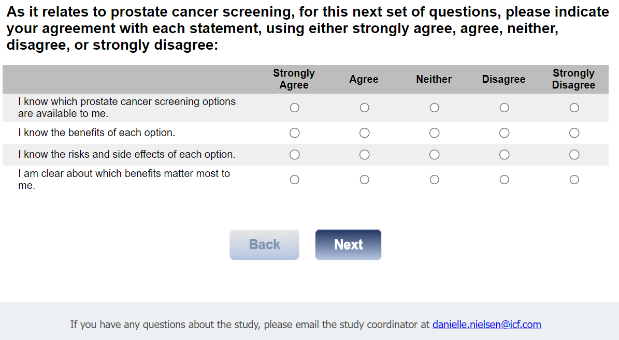619x340 pixels.
Task: Mark Neither for screening options available statement
Action: point(434,108)
